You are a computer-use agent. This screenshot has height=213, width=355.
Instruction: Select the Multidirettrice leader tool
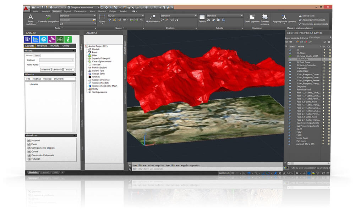pos(153,19)
